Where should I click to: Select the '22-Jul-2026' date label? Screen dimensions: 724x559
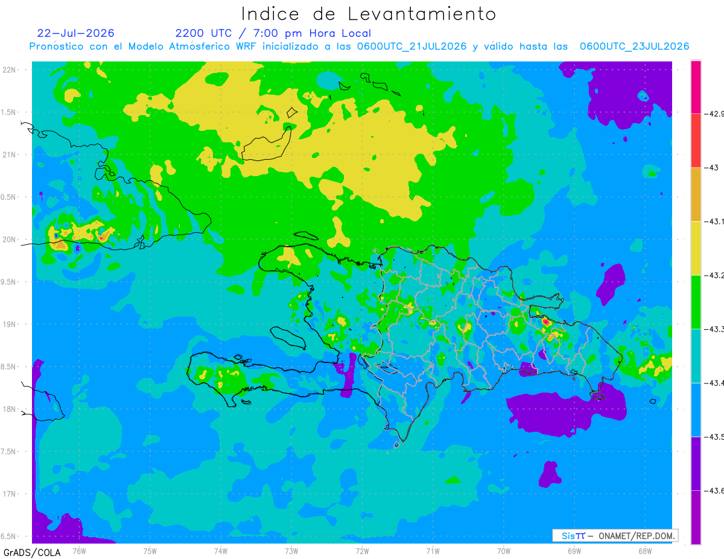click(75, 33)
